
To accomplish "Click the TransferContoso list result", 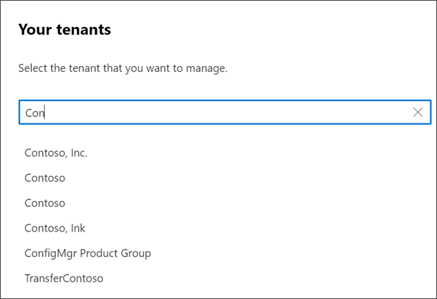I will point(64,278).
